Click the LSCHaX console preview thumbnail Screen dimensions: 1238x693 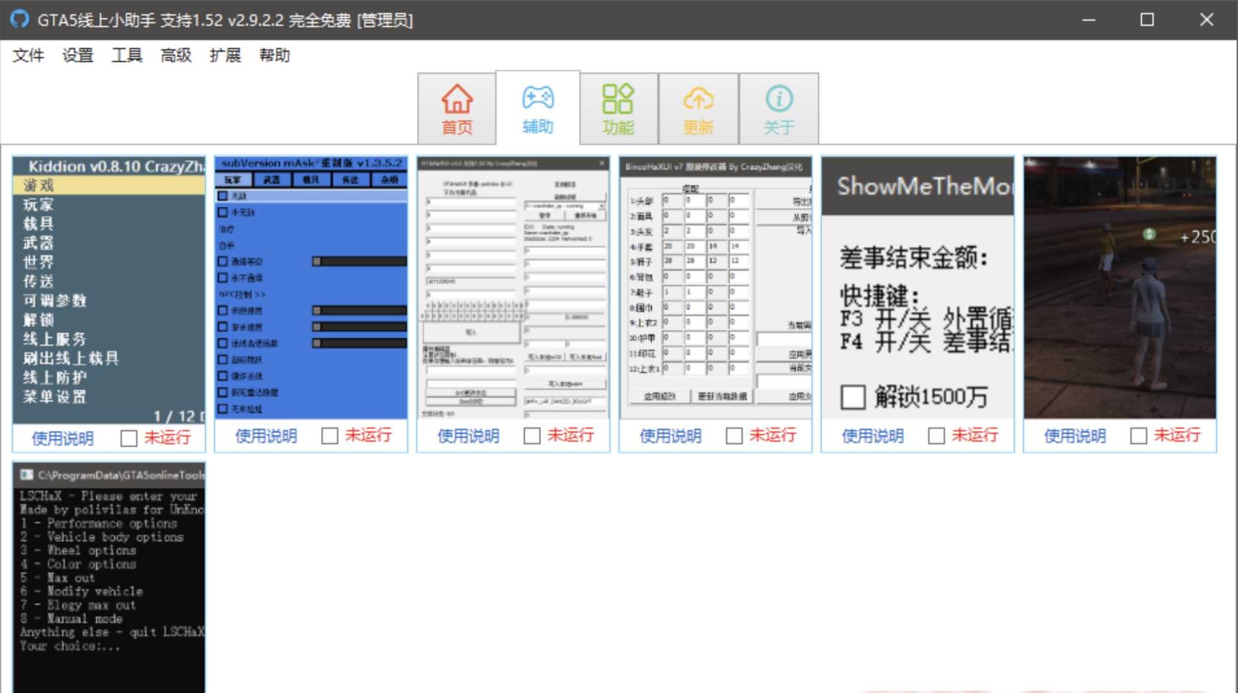pos(109,578)
